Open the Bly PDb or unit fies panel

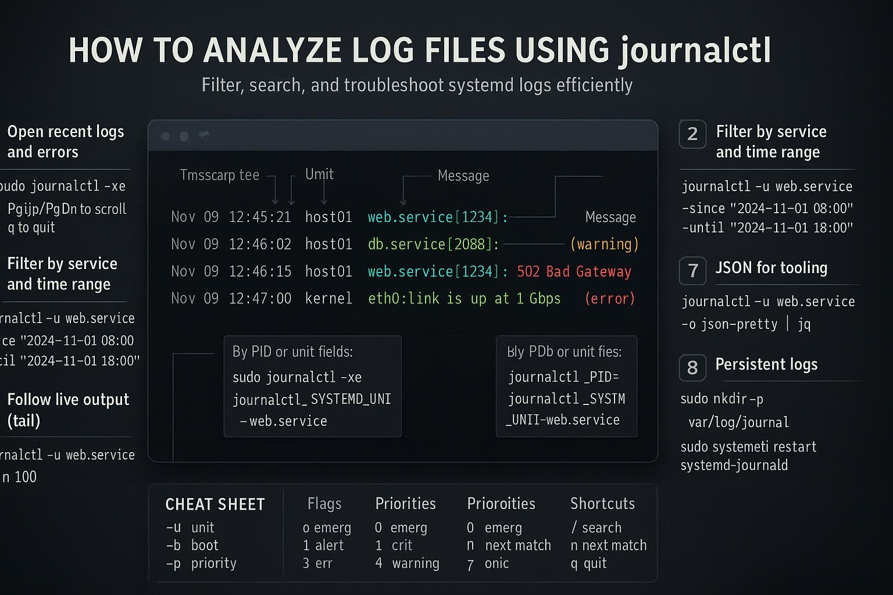coord(566,386)
